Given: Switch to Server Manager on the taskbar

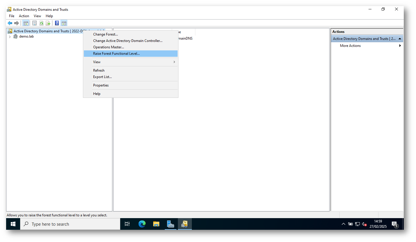Looking at the screenshot, I should click(x=171, y=224).
